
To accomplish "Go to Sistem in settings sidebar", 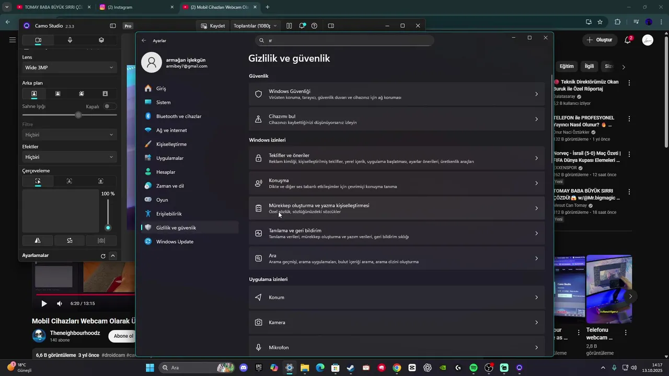I will 190,102.
